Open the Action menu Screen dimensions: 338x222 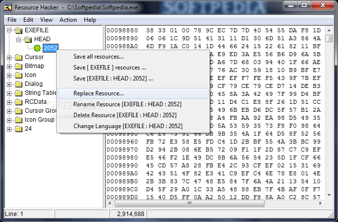[68, 20]
